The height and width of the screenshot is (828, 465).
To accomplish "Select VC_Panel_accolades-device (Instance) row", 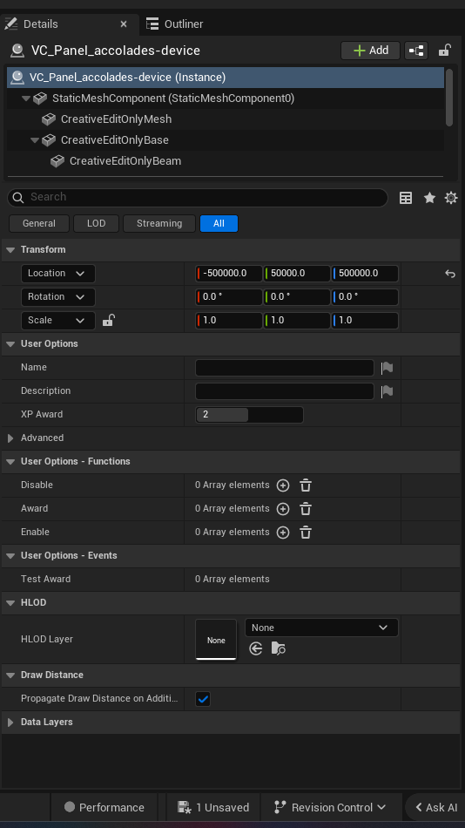I will click(x=226, y=77).
